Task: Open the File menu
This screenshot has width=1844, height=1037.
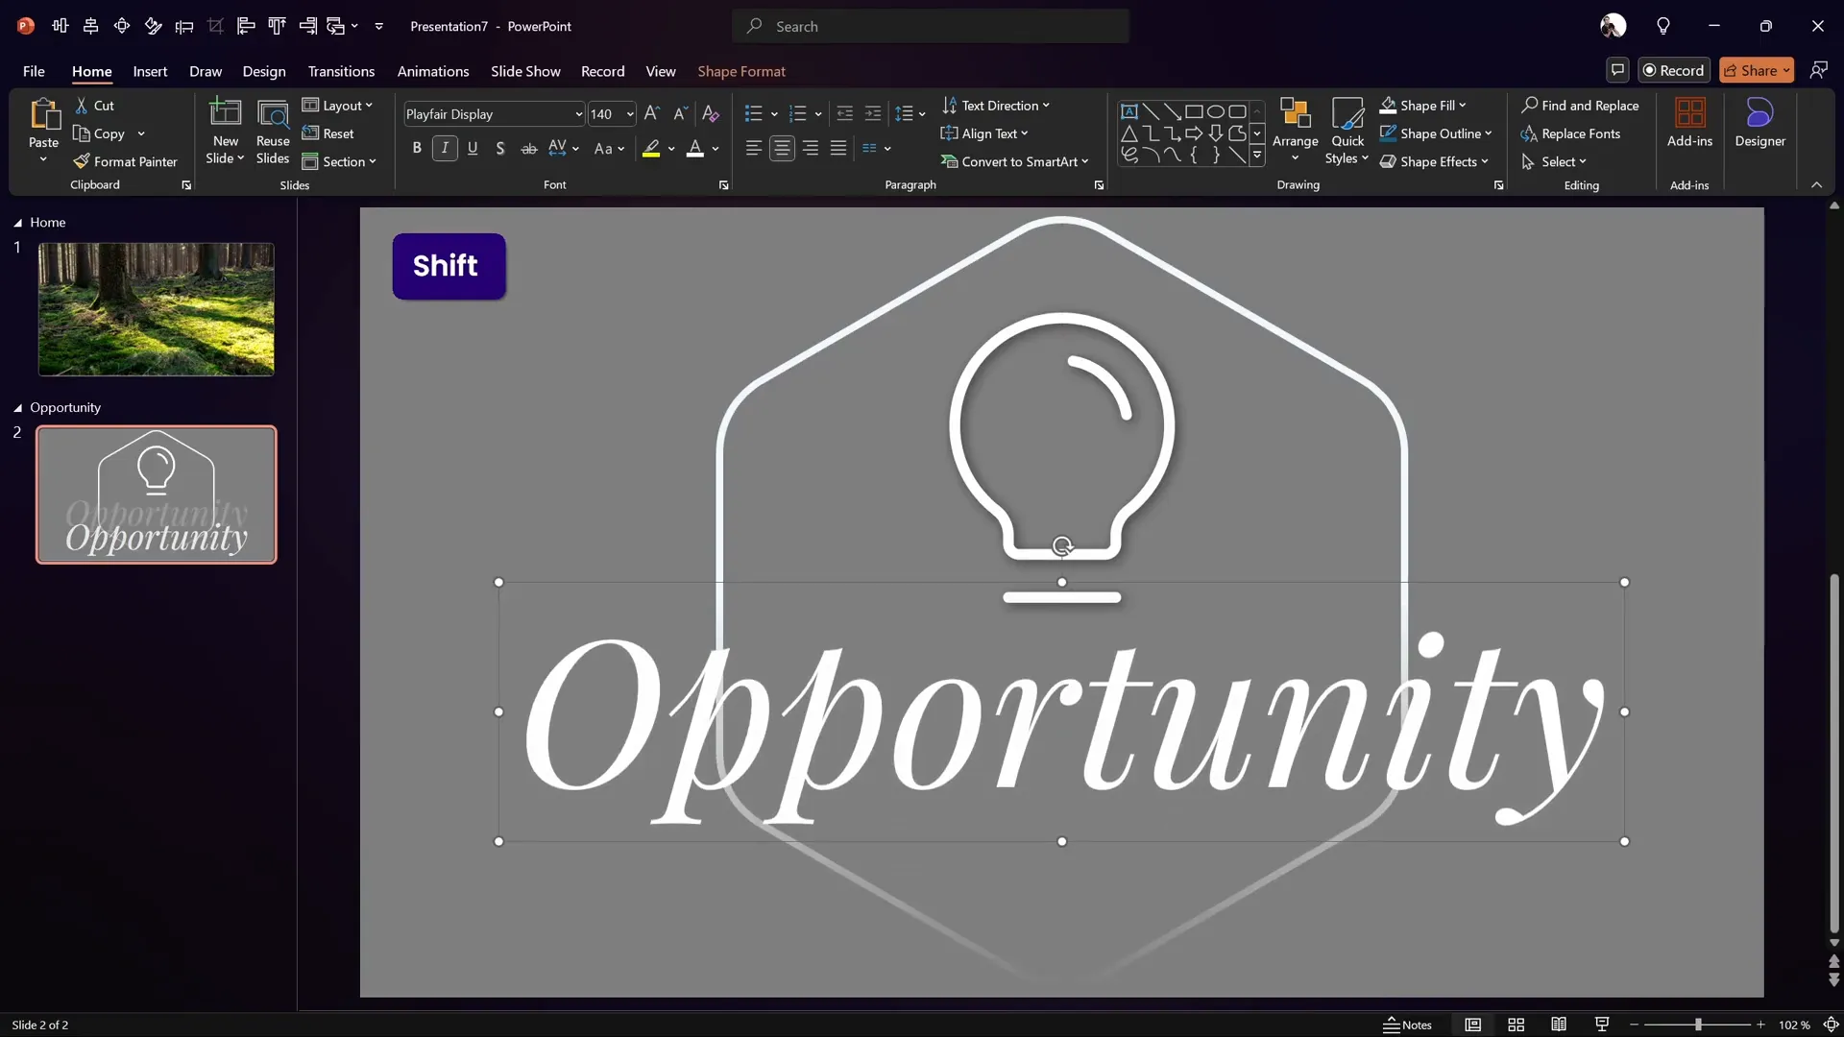Action: click(34, 71)
